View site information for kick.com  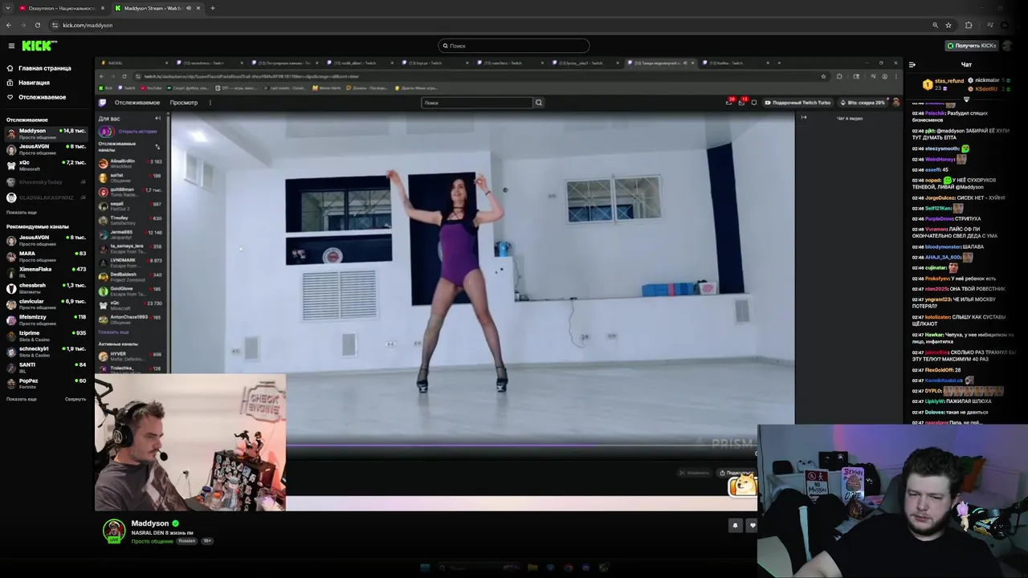[x=55, y=25]
